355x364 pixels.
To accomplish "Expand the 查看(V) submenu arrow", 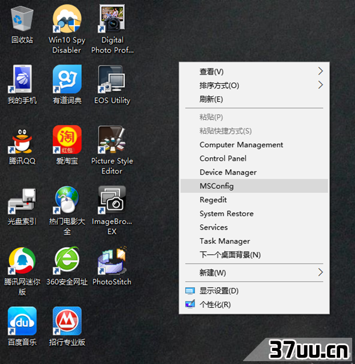I will pos(321,71).
